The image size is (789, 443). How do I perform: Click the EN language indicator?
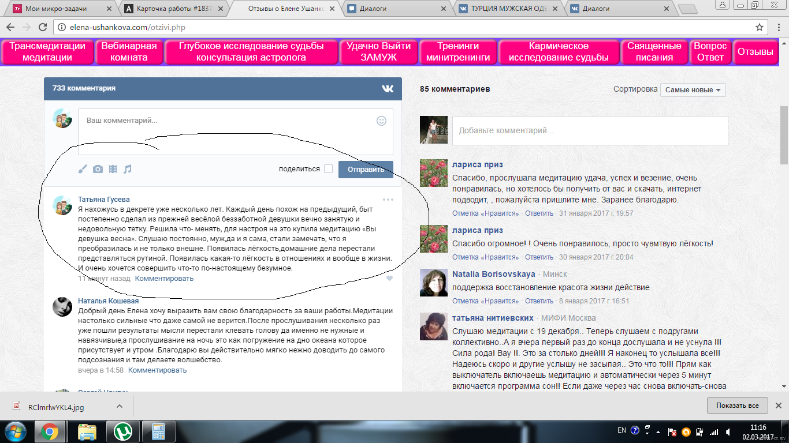tap(621, 430)
